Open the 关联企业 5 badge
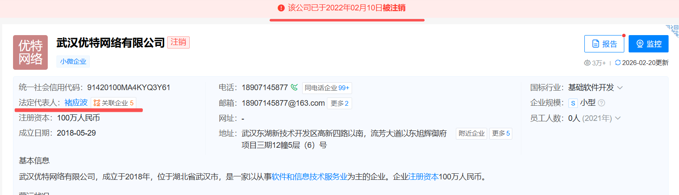The image size is (679, 195). [x=114, y=103]
